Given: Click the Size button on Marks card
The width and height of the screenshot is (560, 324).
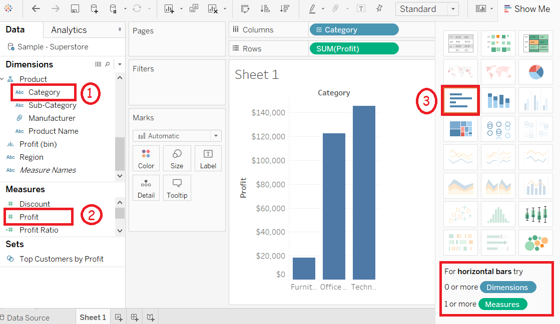Looking at the screenshot, I should pyautogui.click(x=177, y=159).
